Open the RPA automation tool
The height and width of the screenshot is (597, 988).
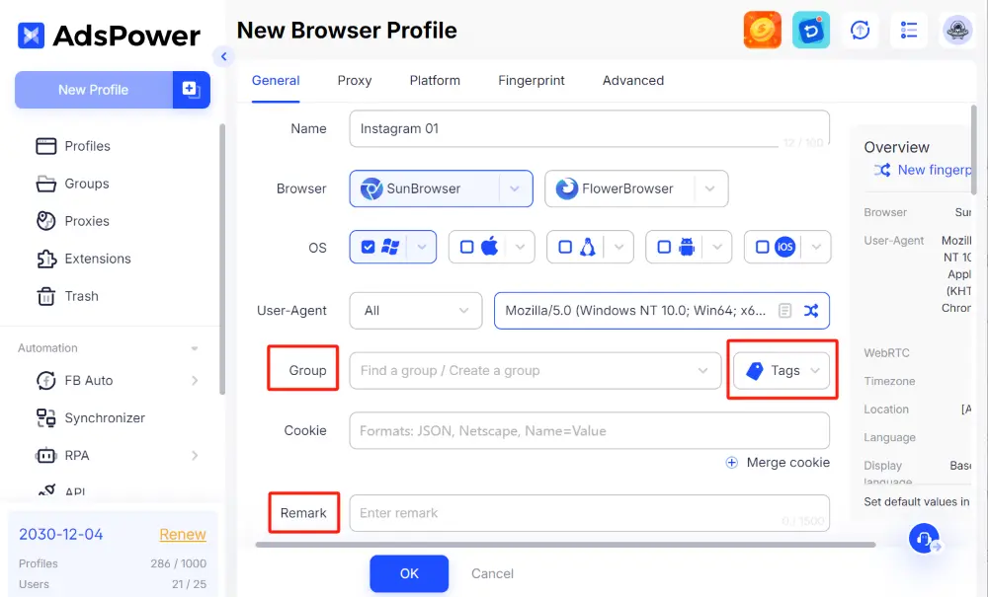pyautogui.click(x=62, y=456)
